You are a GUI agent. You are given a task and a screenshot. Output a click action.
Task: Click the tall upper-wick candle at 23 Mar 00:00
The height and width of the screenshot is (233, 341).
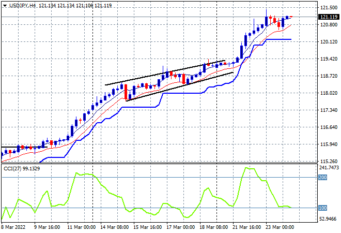tap(266, 21)
